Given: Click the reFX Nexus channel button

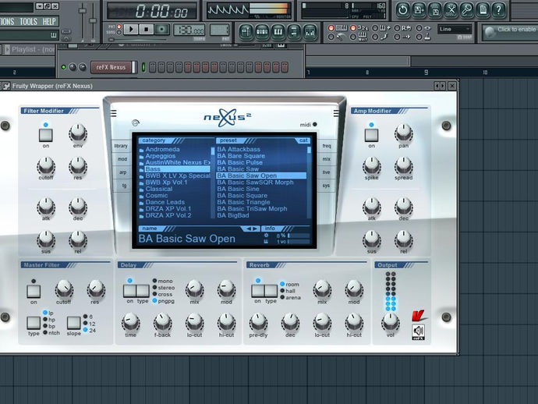Looking at the screenshot, I should [x=111, y=67].
